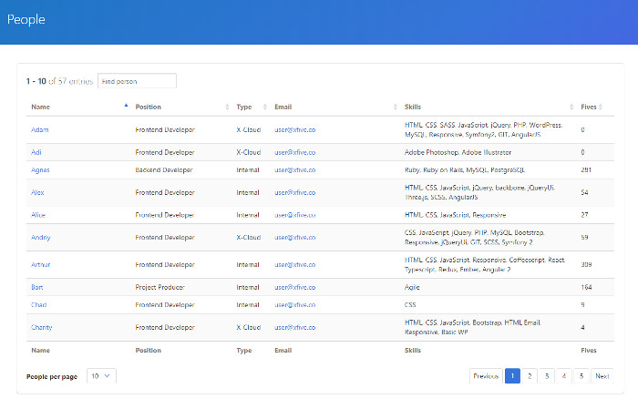Viewport: 638px width, 399px height.
Task: Sort by Email column sort arrows
Action: (x=395, y=107)
